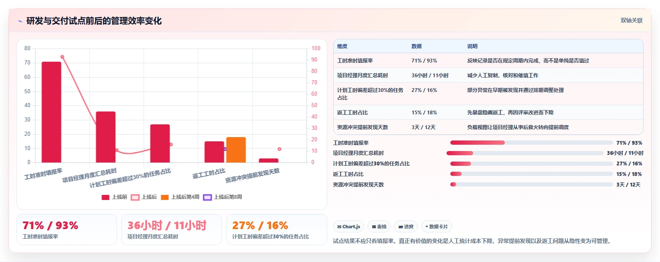Click the 进度 chip
The width and height of the screenshot is (660, 262).
406,227
